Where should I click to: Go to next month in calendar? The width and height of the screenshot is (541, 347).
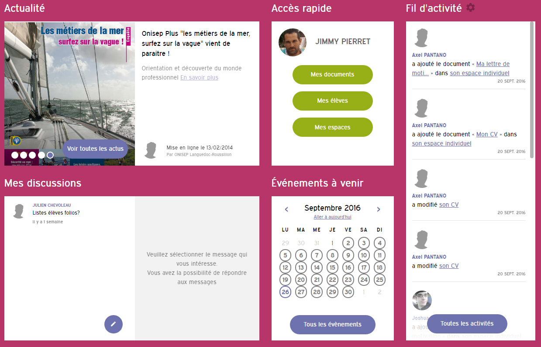(379, 209)
